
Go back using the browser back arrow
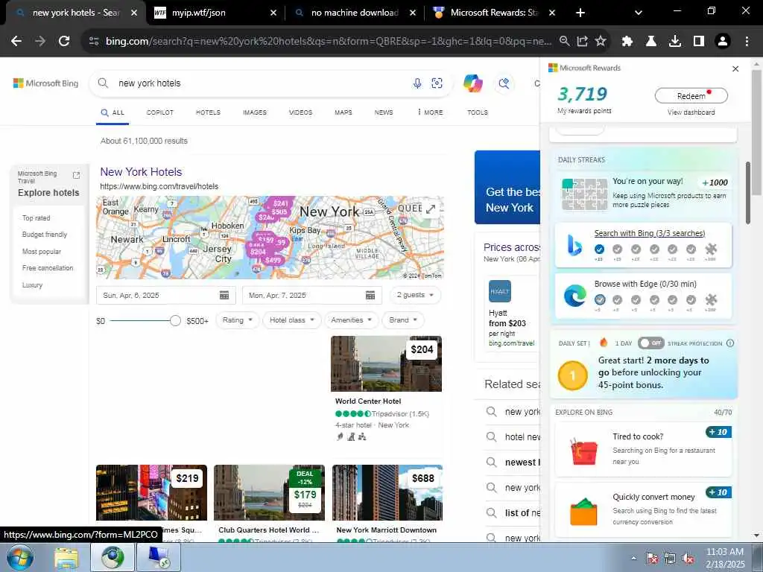(16, 42)
